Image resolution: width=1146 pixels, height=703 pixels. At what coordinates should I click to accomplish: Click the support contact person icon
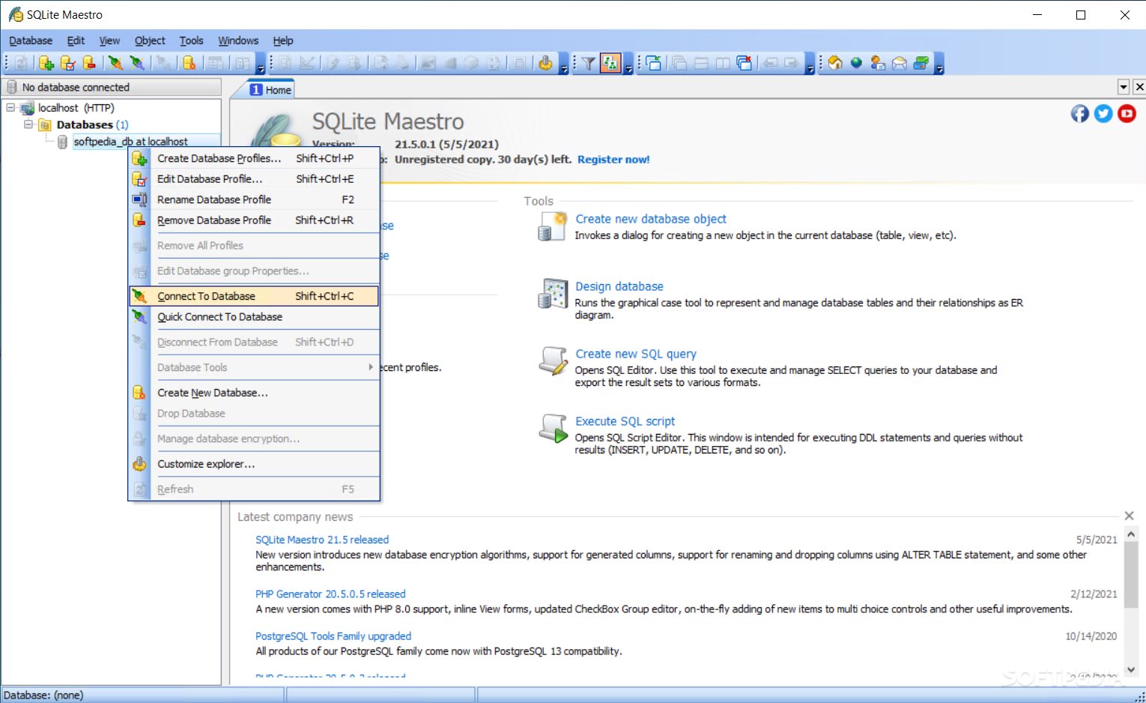(x=878, y=64)
